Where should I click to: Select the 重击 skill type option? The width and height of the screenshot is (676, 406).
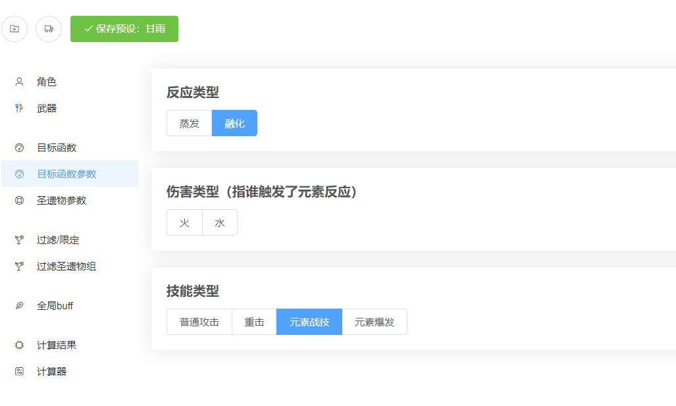coord(253,321)
